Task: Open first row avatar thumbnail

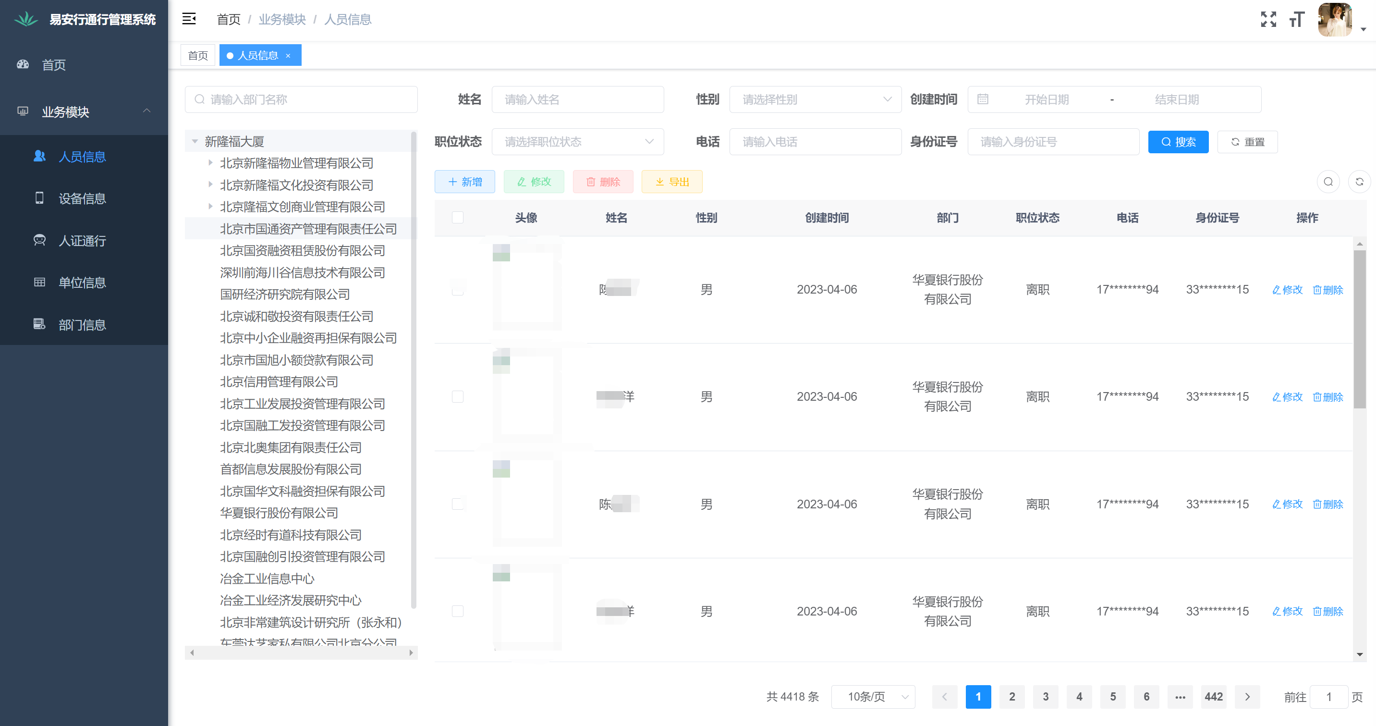Action: pos(526,287)
